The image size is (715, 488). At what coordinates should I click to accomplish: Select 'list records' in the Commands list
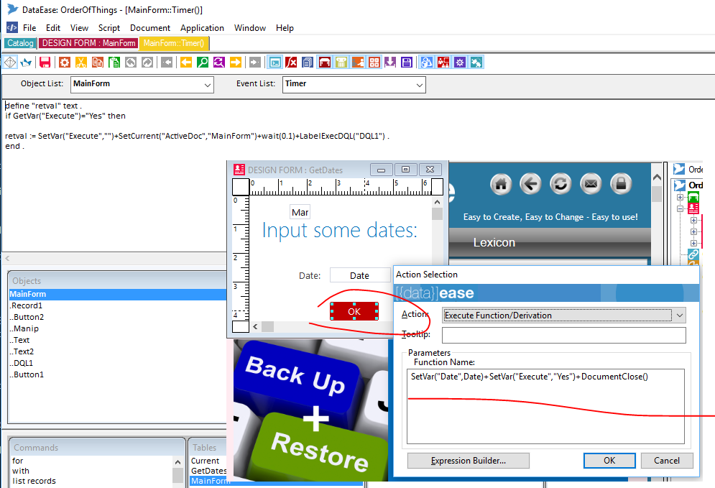click(x=34, y=481)
